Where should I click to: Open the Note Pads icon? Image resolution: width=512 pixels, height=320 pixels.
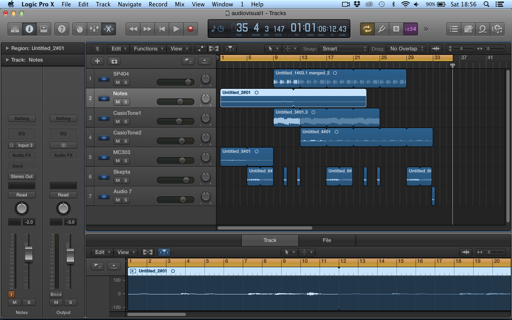pos(468,29)
